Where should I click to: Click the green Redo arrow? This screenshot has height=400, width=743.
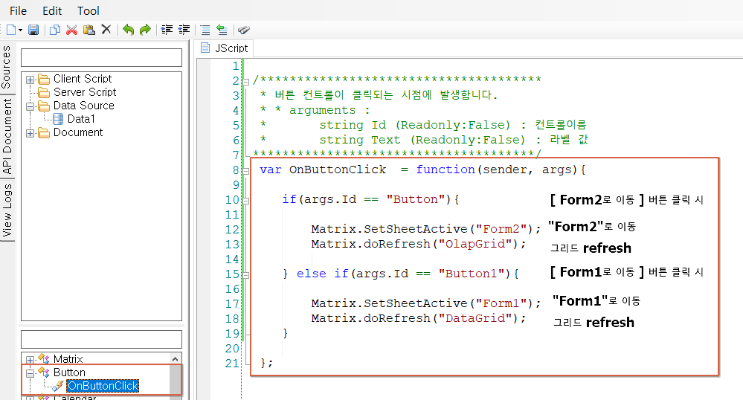click(x=145, y=30)
